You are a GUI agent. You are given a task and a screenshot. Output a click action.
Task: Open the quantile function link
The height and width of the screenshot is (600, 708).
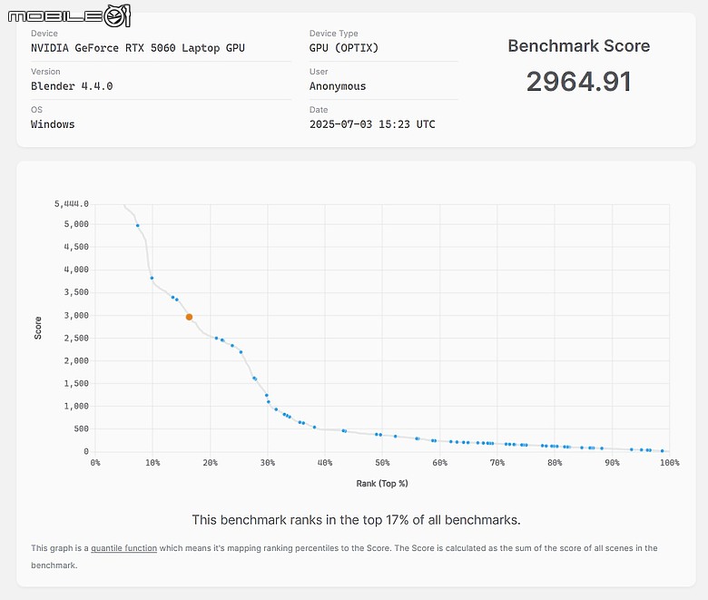click(123, 548)
